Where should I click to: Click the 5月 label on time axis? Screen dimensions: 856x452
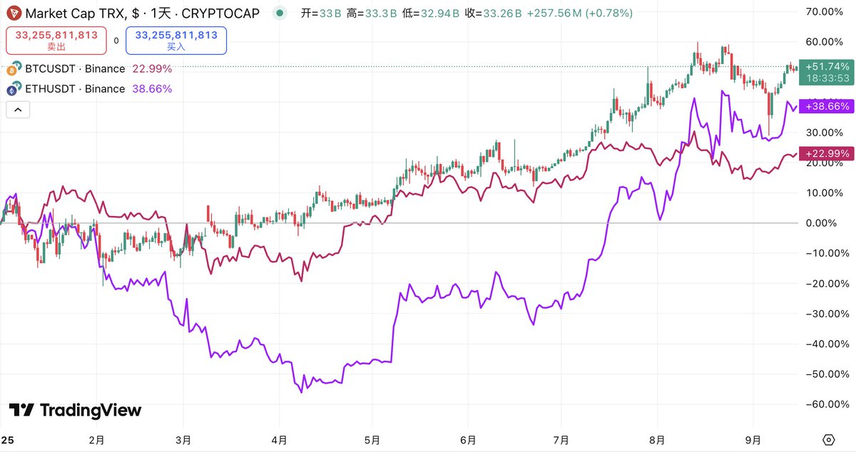pos(374,440)
